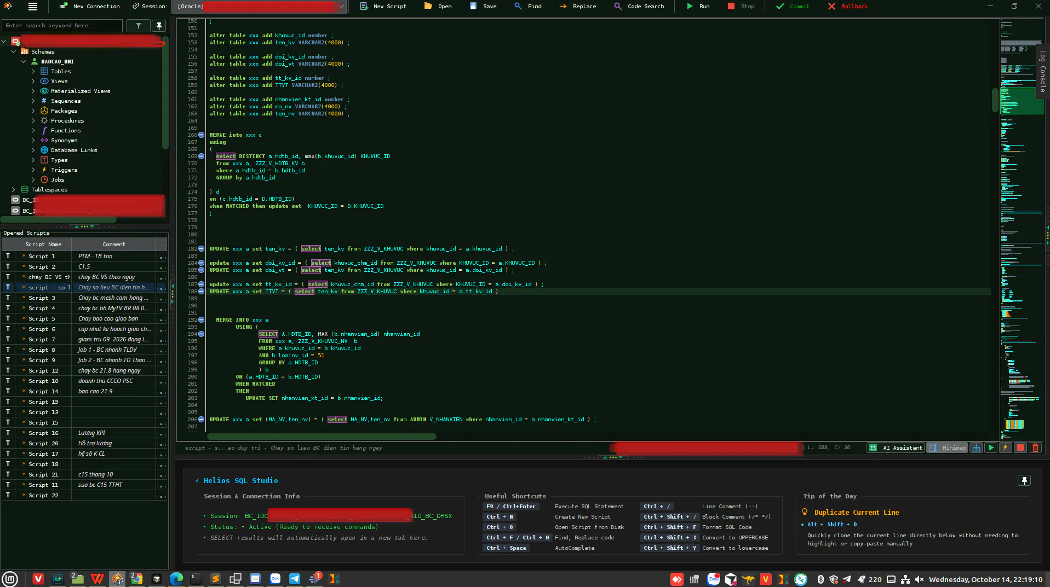Toggle fold marker at line 169
This screenshot has height=587, width=1050.
click(x=202, y=156)
